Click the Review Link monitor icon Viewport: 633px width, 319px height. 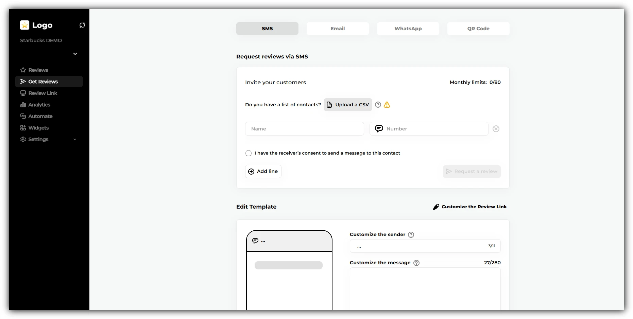pos(23,93)
